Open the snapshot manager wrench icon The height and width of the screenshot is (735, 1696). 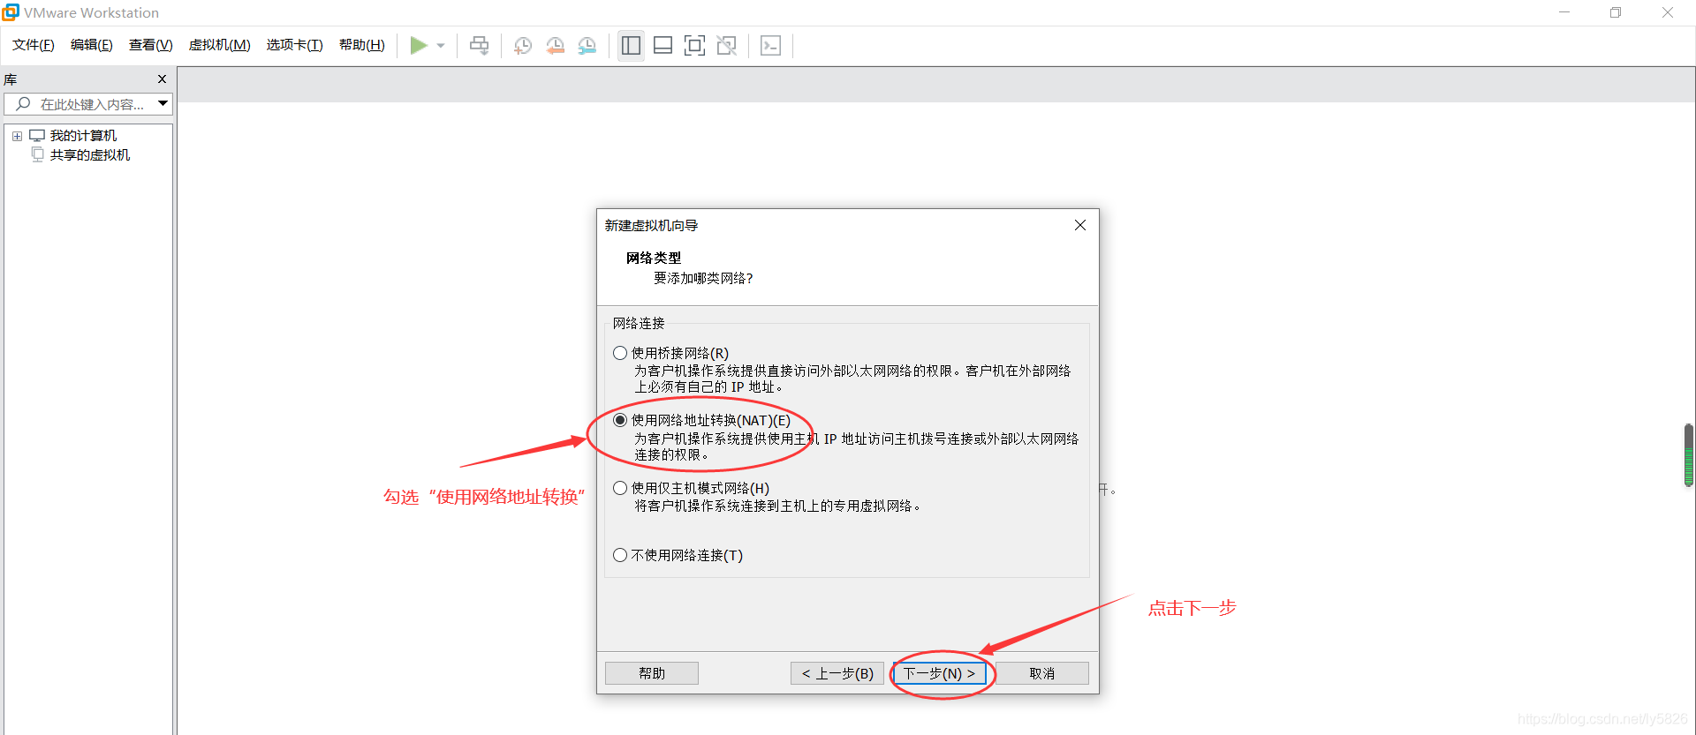point(587,46)
